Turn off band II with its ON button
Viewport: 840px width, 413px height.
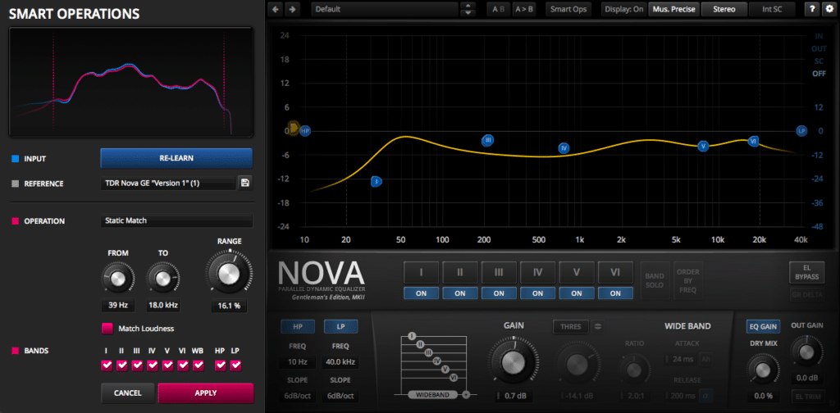460,293
